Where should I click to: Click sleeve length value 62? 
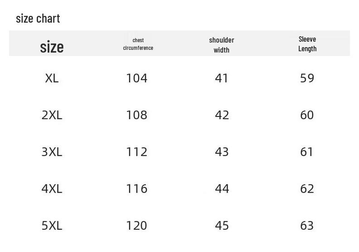[307, 189]
